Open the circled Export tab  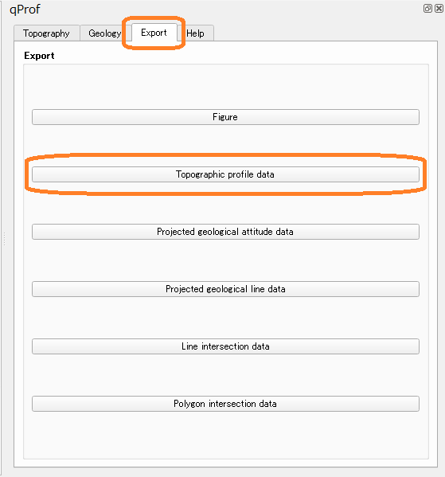154,33
